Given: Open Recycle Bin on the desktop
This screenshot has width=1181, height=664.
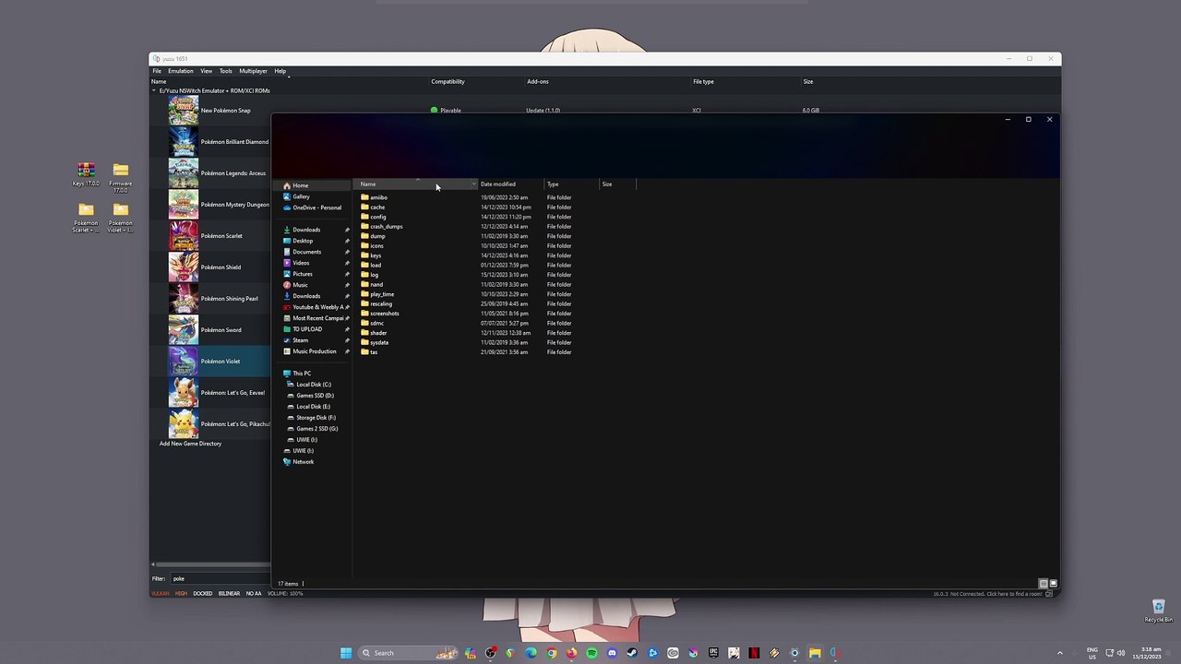Looking at the screenshot, I should (1158, 607).
